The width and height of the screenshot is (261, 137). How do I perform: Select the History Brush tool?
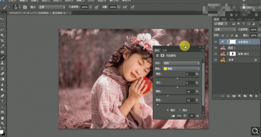coord(2,68)
